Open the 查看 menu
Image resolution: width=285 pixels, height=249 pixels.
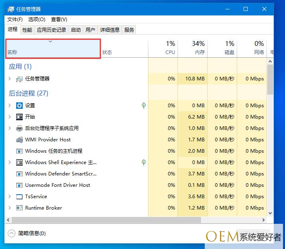59,19
